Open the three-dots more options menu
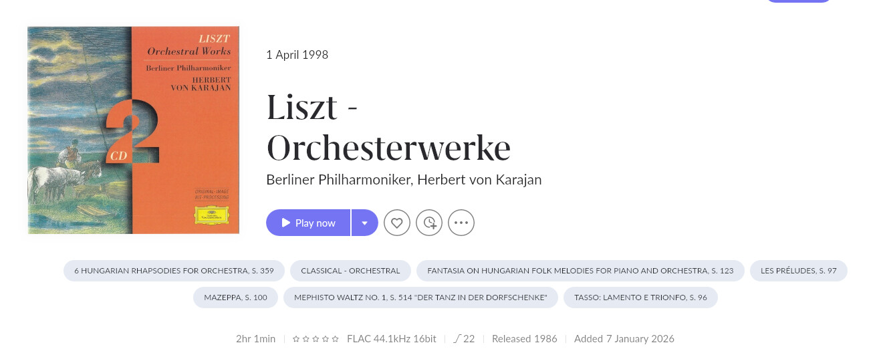 point(461,223)
